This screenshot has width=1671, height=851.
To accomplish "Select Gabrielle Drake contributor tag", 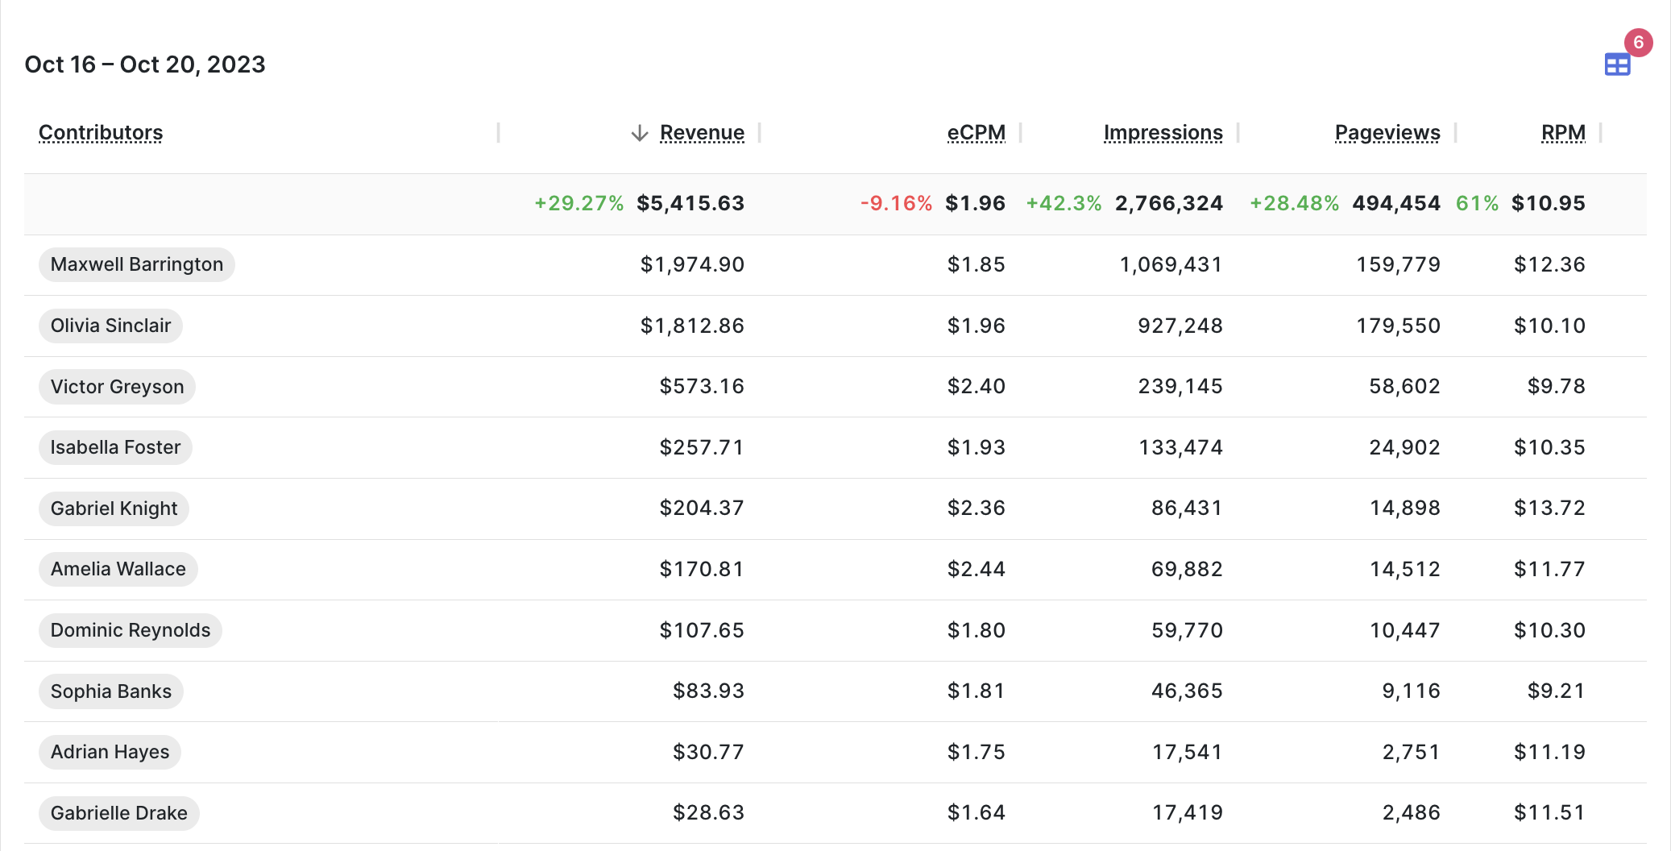I will (119, 813).
